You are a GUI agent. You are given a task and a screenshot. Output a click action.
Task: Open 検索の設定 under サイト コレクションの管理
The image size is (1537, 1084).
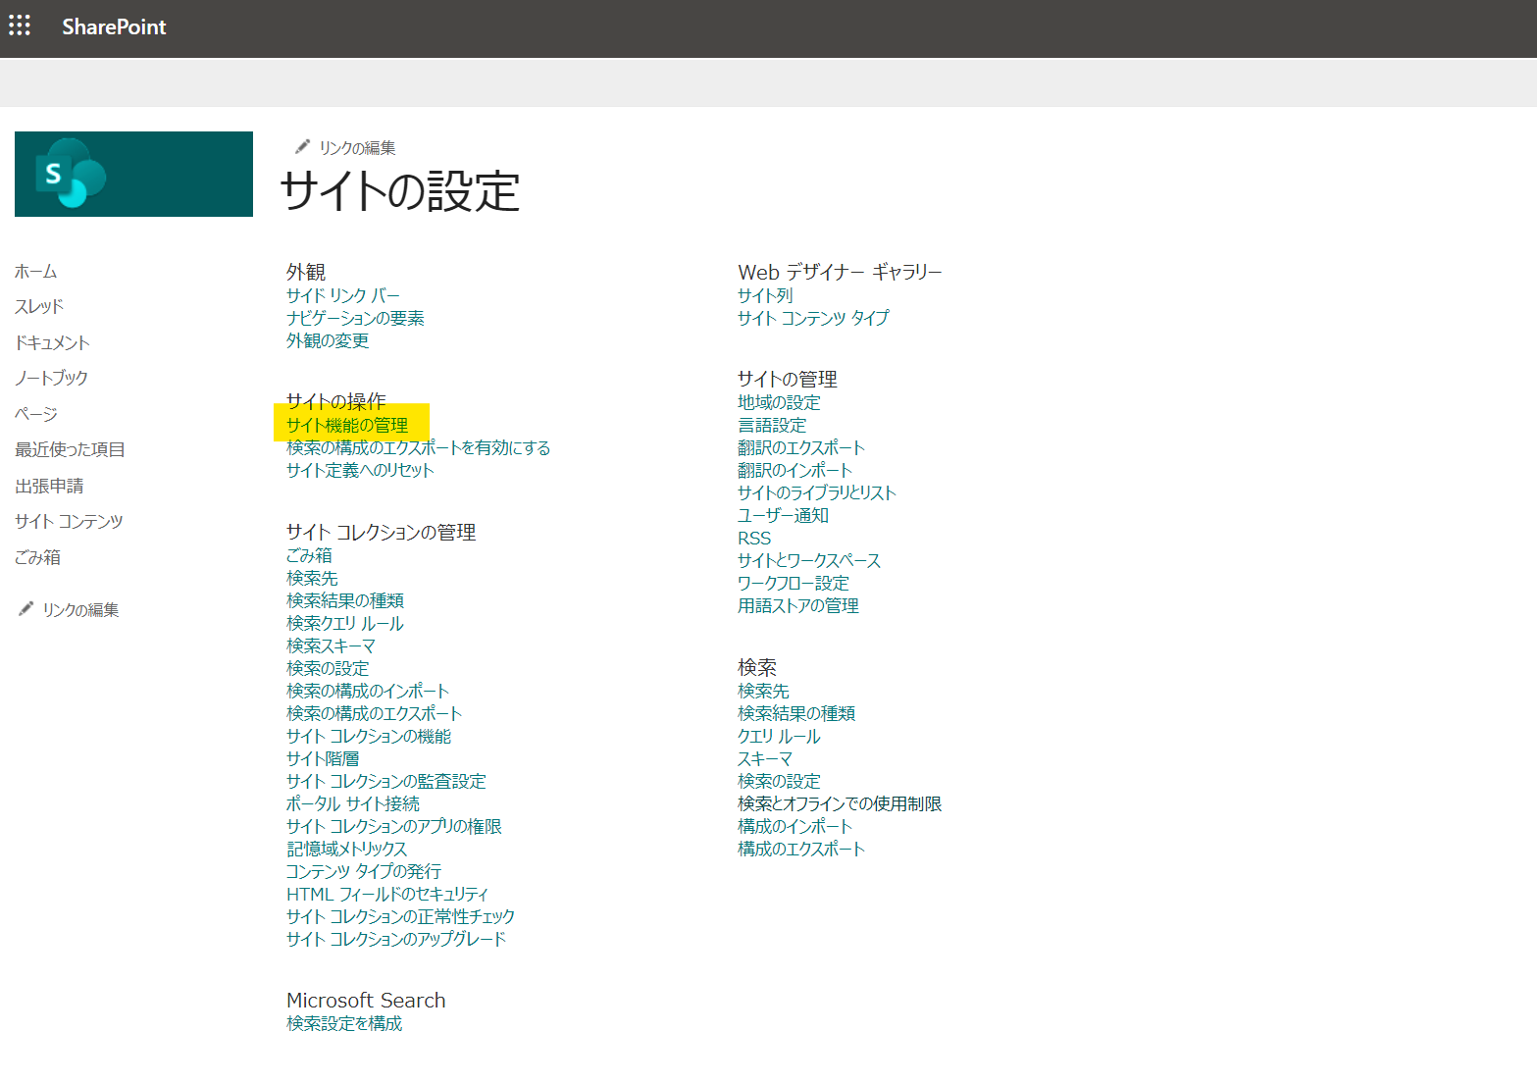click(328, 668)
